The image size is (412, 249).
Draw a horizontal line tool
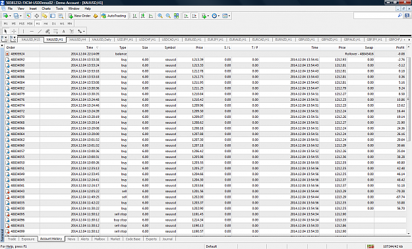(32, 31)
